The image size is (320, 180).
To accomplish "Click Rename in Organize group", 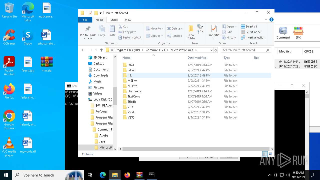I will point(174,36).
